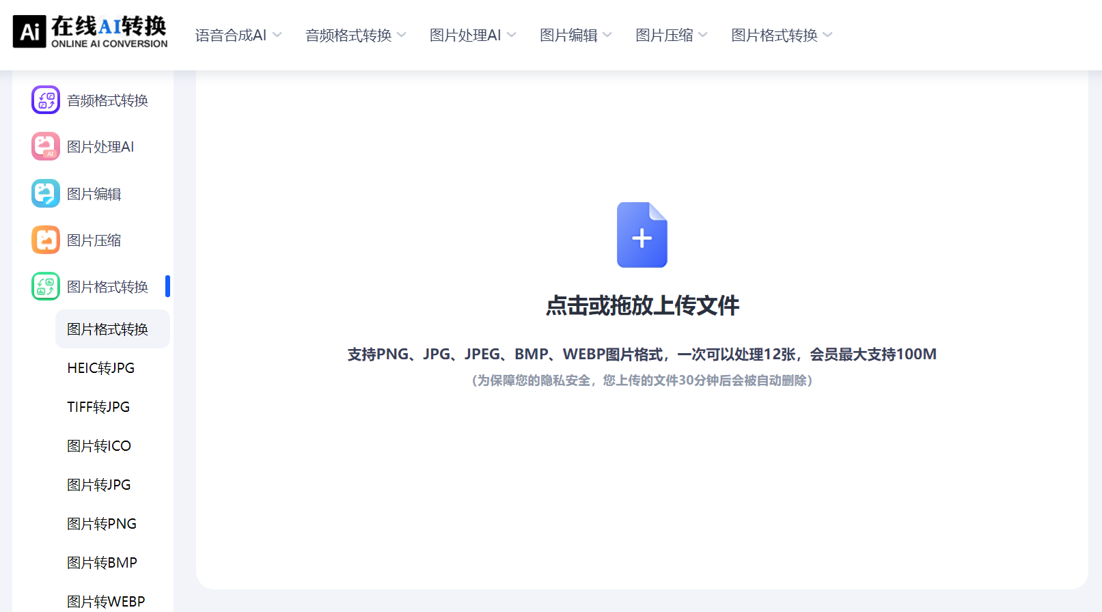1102x612 pixels.
Task: Click 点击或拖放上传文件 upload text
Action: (642, 305)
